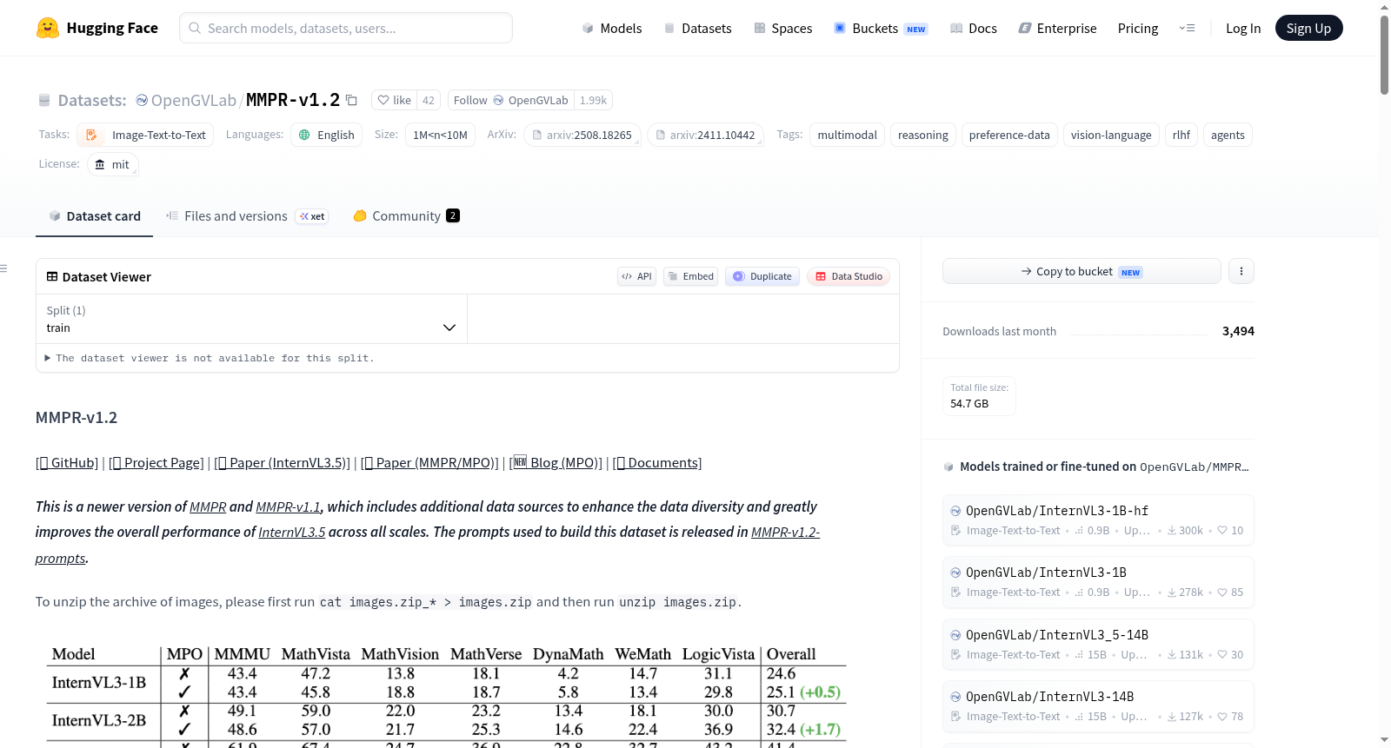Click the Hugging Face logo
Image resolution: width=1391 pixels, height=748 pixels.
pos(97,28)
